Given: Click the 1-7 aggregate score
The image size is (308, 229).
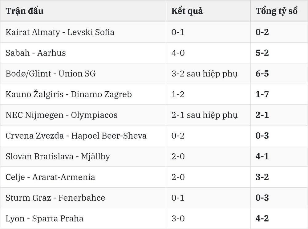Looking at the screenshot, I should coord(262,94).
